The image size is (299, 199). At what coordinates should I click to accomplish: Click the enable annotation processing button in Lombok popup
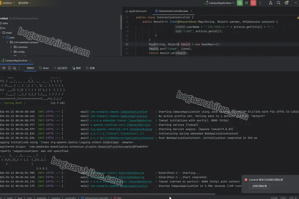pyautogui.click(x=260, y=186)
